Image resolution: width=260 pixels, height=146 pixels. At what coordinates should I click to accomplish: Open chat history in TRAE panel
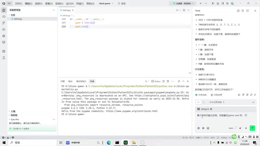pyautogui.click(x=243, y=11)
